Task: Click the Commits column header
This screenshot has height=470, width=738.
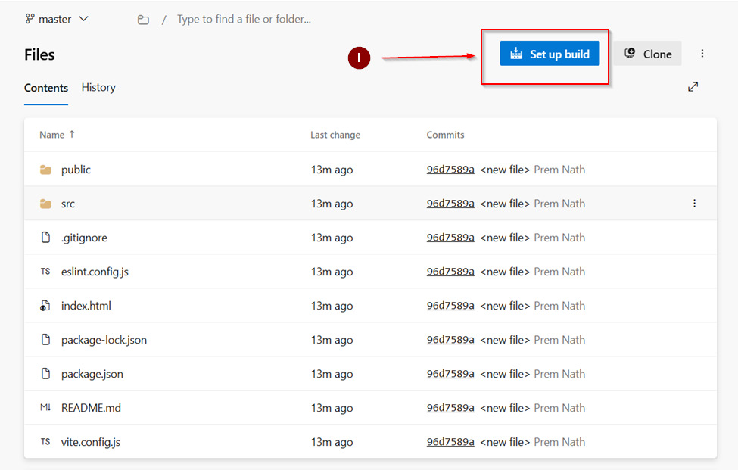Action: tap(445, 135)
